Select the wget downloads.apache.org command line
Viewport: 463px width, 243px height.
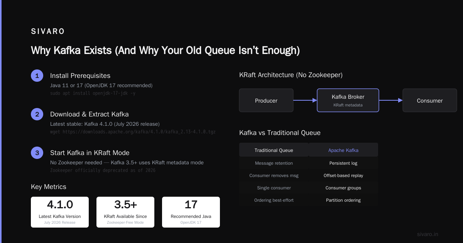click(133, 132)
